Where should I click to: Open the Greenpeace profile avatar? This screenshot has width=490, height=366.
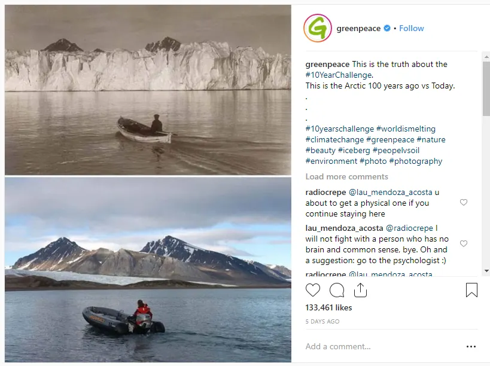pyautogui.click(x=318, y=28)
